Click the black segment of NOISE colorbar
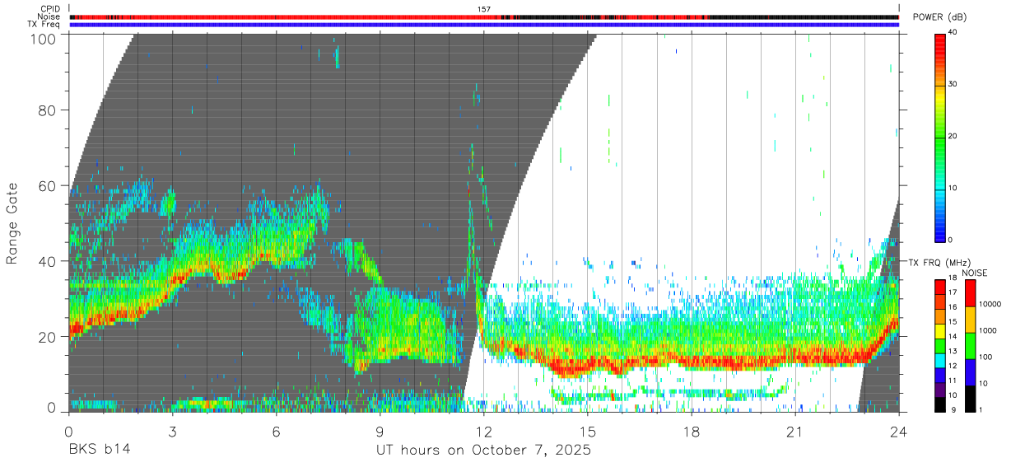Screen dimensions: 1011x467 click(969, 399)
